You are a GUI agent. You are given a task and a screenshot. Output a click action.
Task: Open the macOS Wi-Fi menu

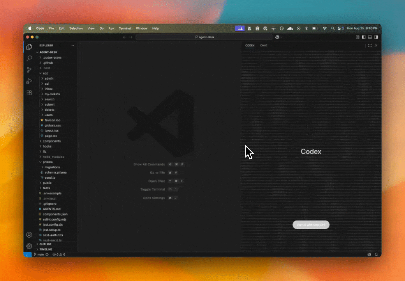point(325,28)
